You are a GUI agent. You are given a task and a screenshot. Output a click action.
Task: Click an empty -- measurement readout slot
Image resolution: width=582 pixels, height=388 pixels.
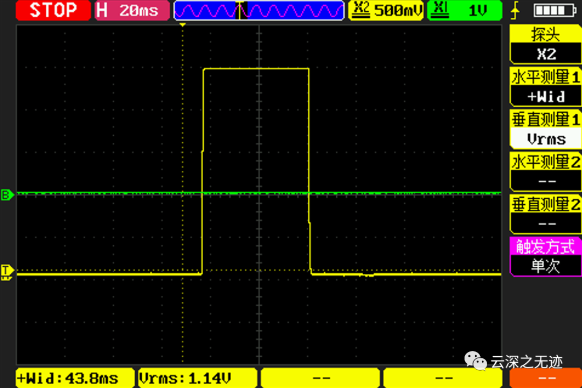click(x=320, y=378)
